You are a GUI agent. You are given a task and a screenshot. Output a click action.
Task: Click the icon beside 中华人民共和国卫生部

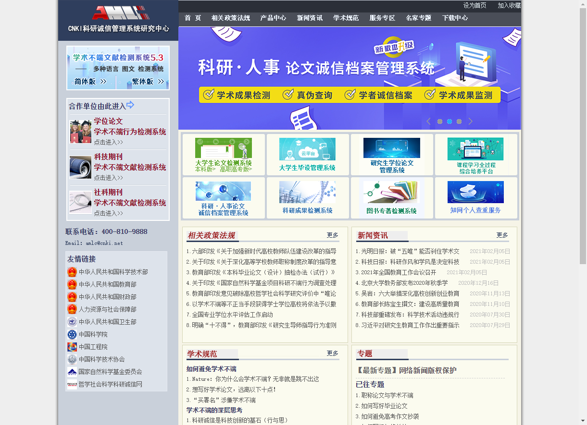pos(72,322)
